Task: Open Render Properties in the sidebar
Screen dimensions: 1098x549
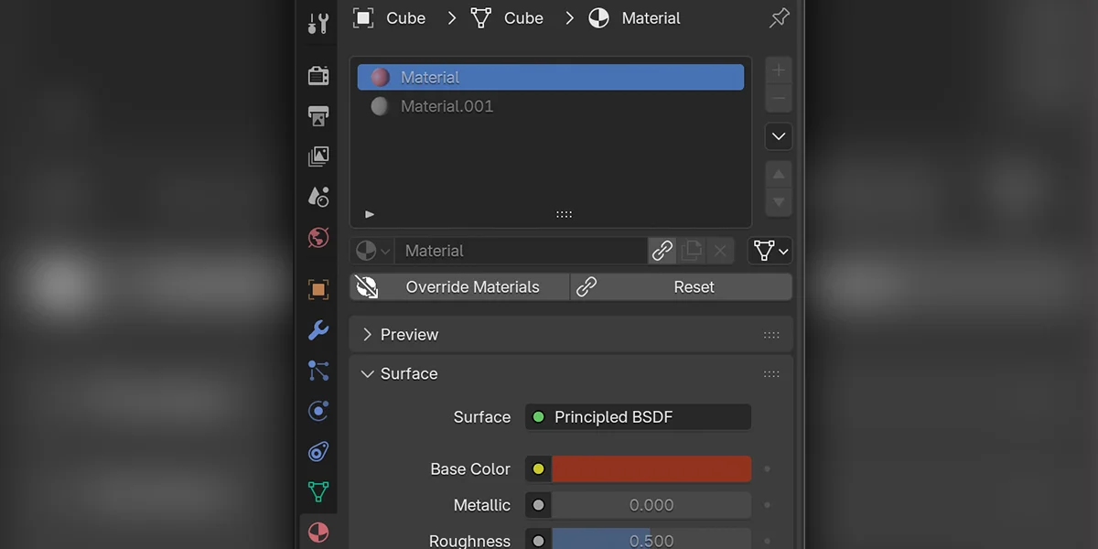Action: tap(318, 75)
